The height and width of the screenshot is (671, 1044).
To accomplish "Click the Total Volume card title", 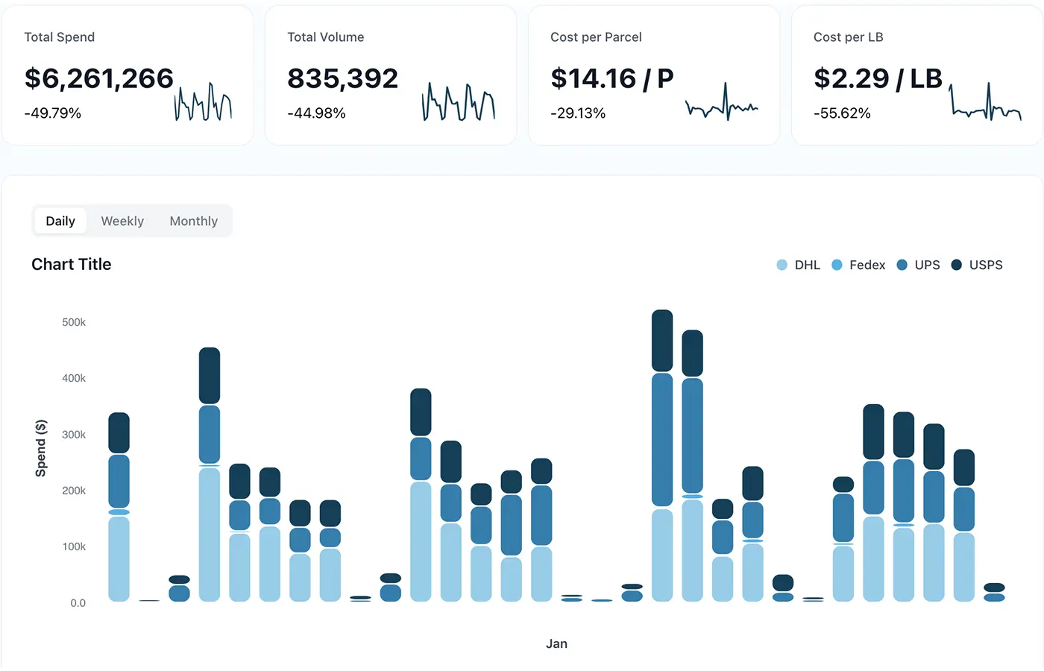I will coord(326,37).
